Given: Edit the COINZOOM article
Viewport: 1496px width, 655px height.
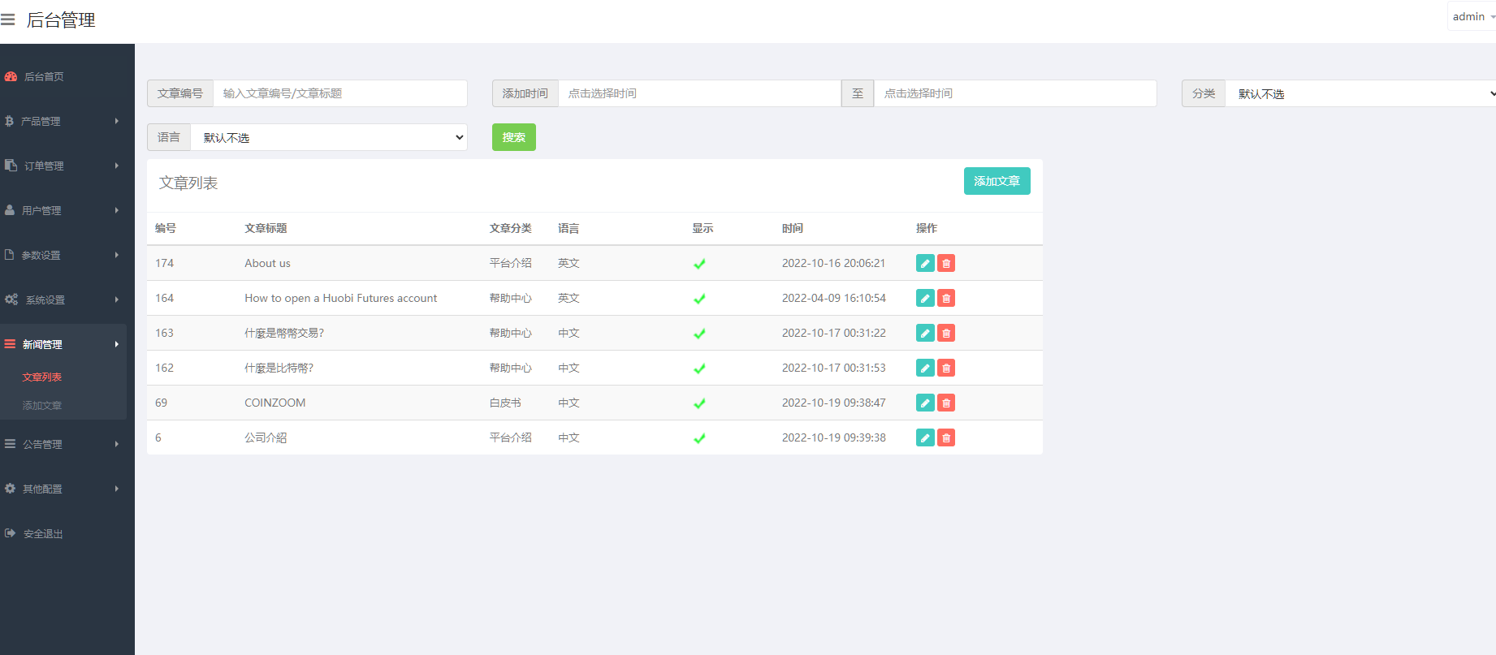Looking at the screenshot, I should click(x=924, y=403).
